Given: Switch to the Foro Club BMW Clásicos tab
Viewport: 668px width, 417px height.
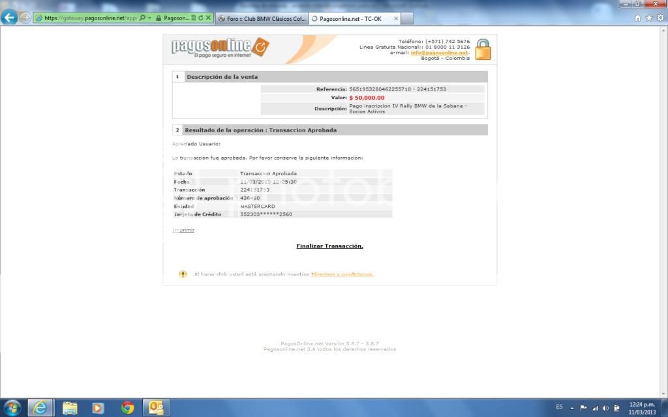Looking at the screenshot, I should [262, 19].
